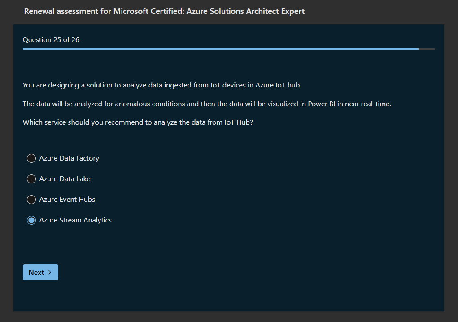The width and height of the screenshot is (458, 322).
Task: Click the "Azure Event Hubs" answer label
Action: click(x=67, y=200)
